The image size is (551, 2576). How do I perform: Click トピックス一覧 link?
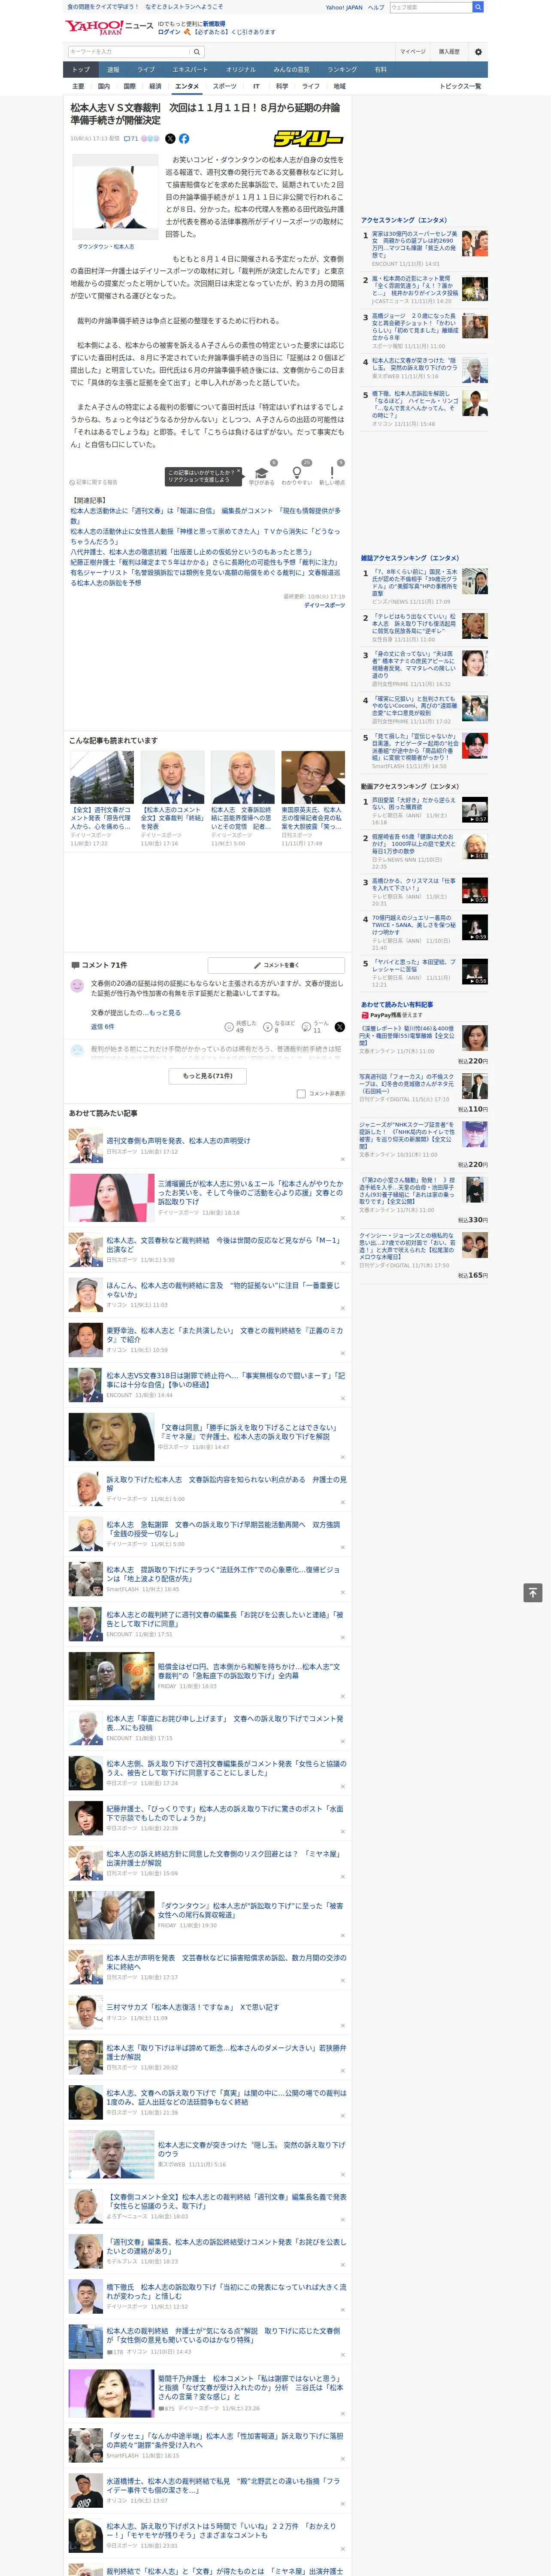[x=460, y=86]
